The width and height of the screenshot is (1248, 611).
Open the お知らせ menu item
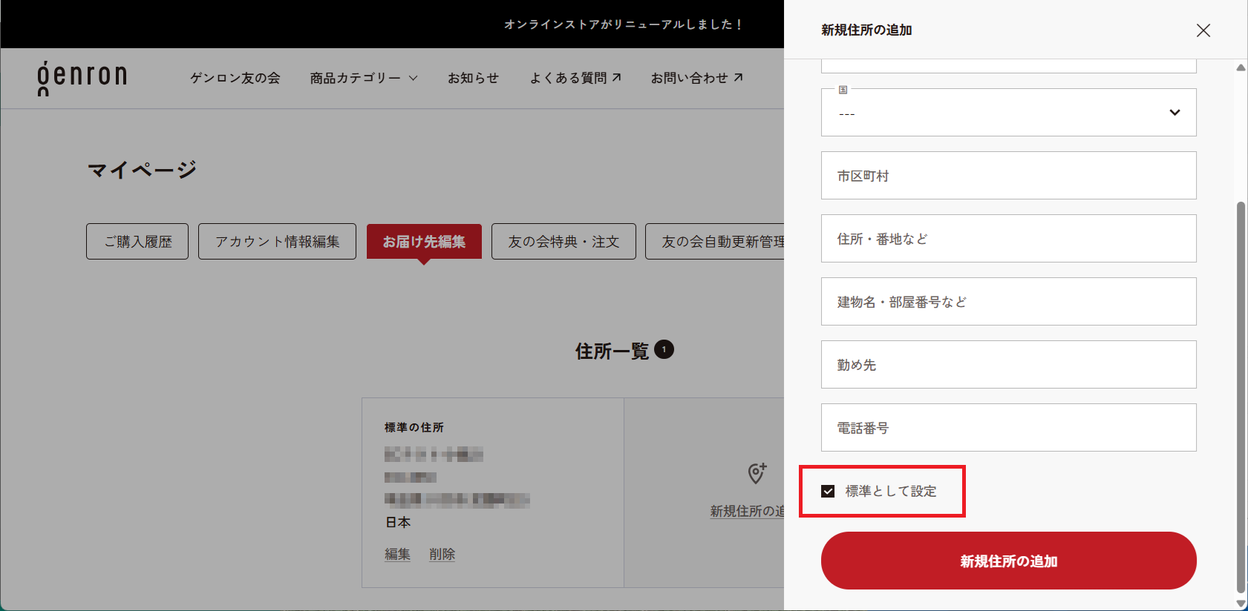coord(473,78)
